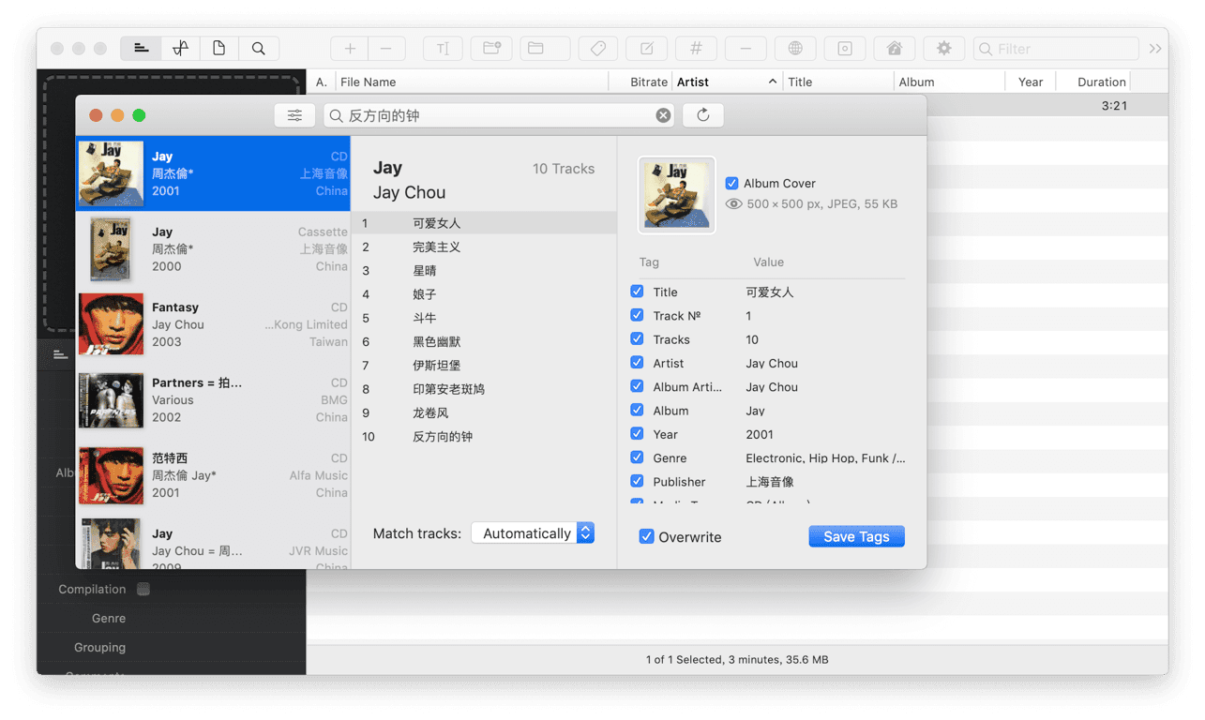Uncheck the Genre tag checkbox

click(636, 457)
